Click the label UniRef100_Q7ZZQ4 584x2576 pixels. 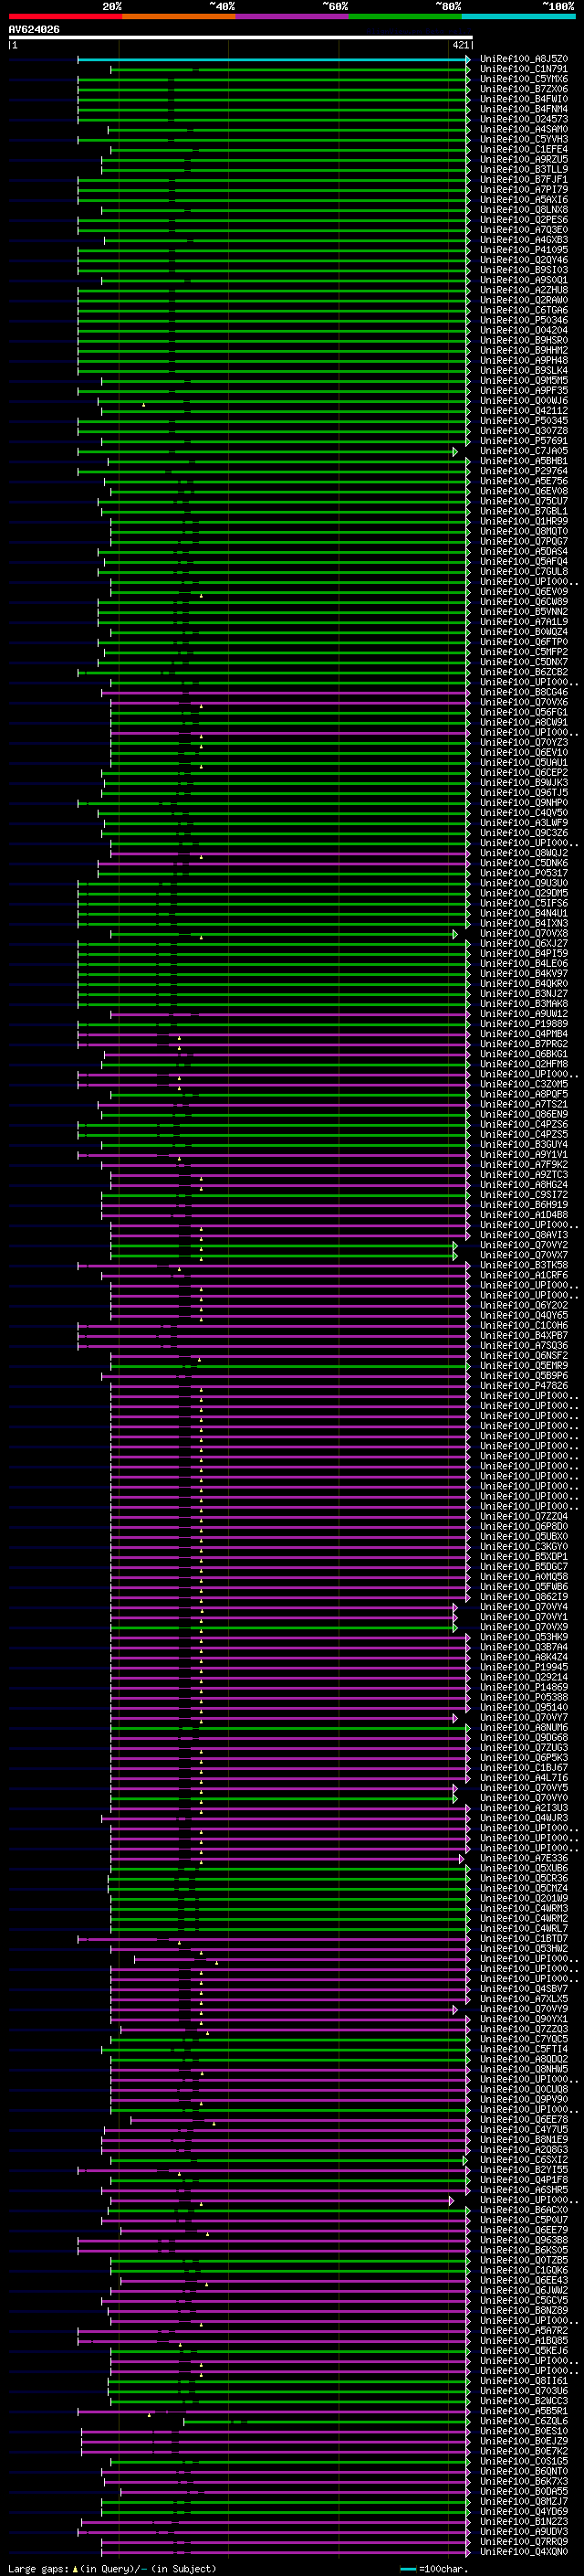point(524,1516)
